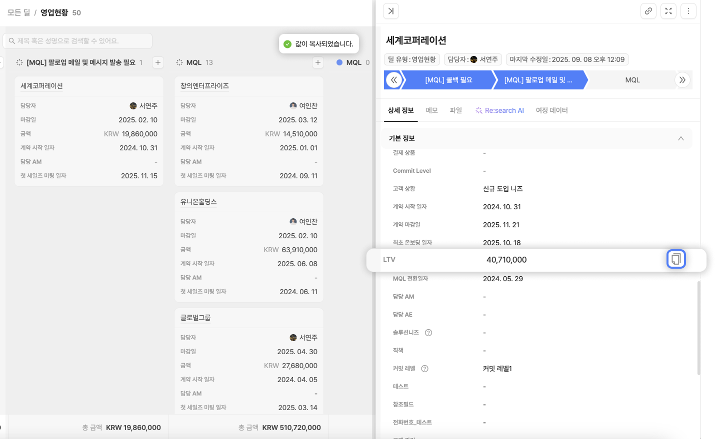This screenshot has height=439, width=716.
Task: Show the help tooltip for 커밋 레벨
Action: pos(425,369)
